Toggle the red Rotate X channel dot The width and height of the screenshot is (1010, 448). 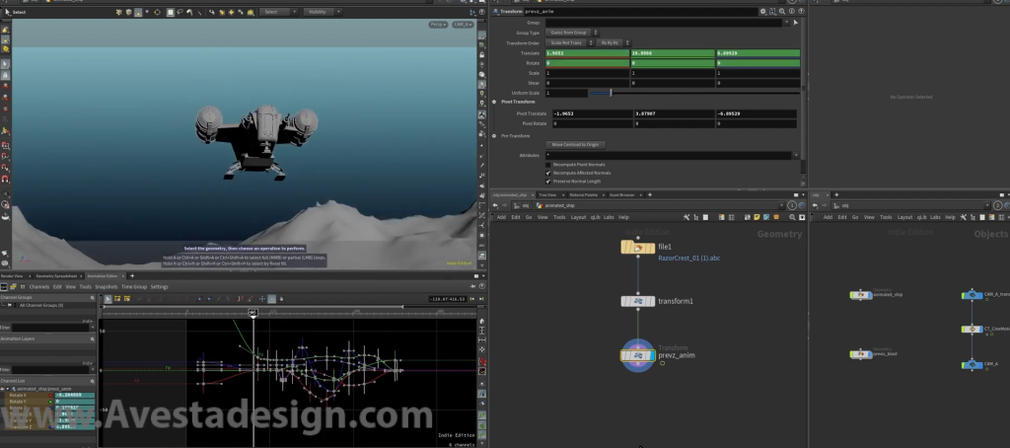51,395
